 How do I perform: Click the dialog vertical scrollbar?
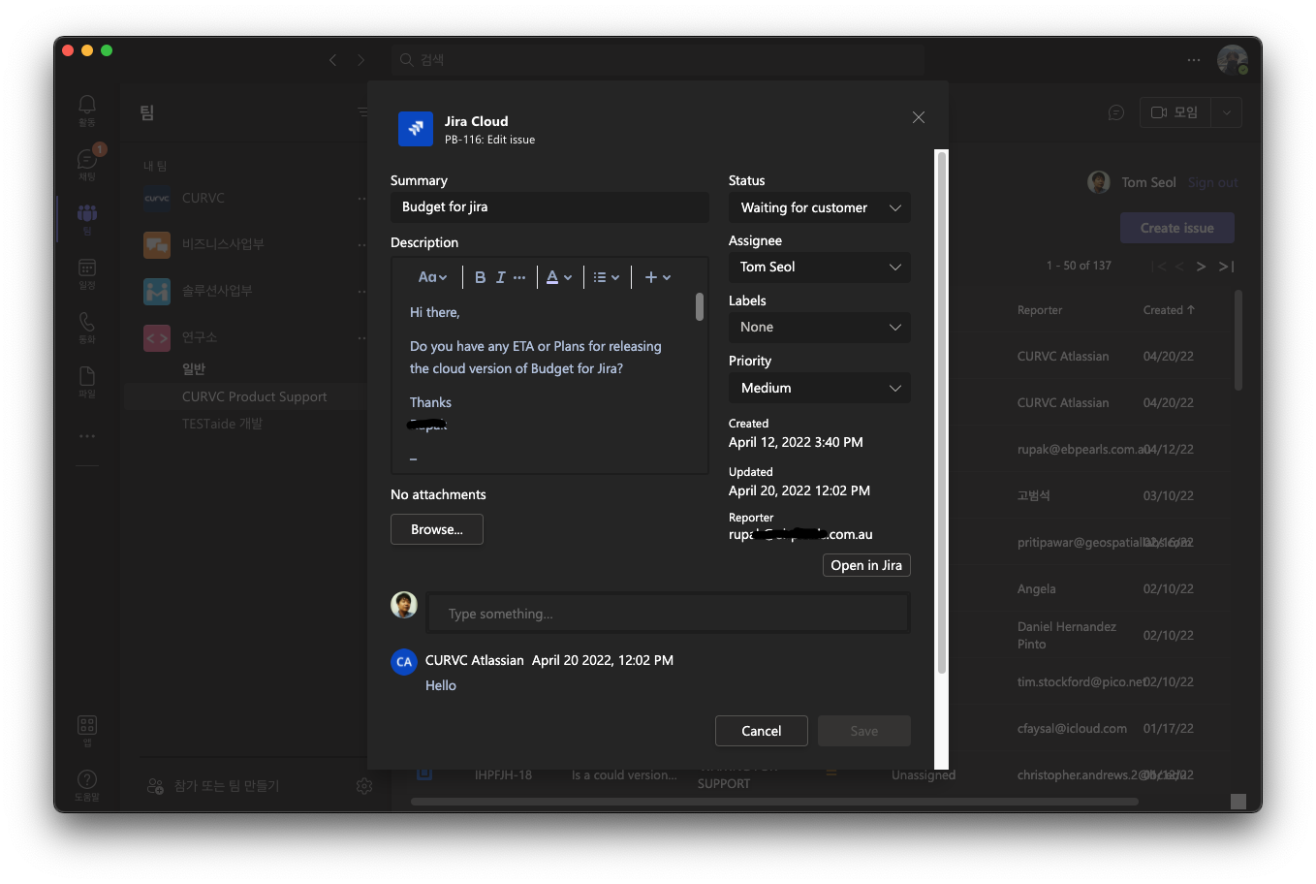click(941, 412)
